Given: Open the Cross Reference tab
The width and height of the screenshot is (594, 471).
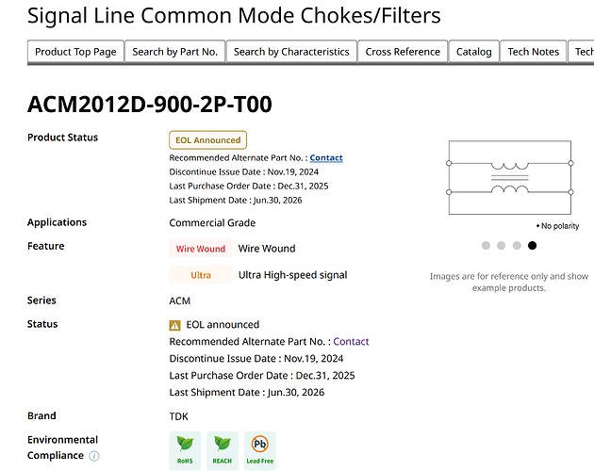Looking at the screenshot, I should click(x=403, y=52).
